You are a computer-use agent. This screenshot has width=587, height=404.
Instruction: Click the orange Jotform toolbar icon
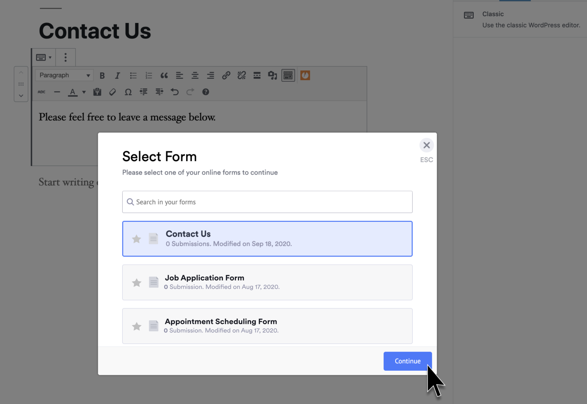click(x=305, y=75)
